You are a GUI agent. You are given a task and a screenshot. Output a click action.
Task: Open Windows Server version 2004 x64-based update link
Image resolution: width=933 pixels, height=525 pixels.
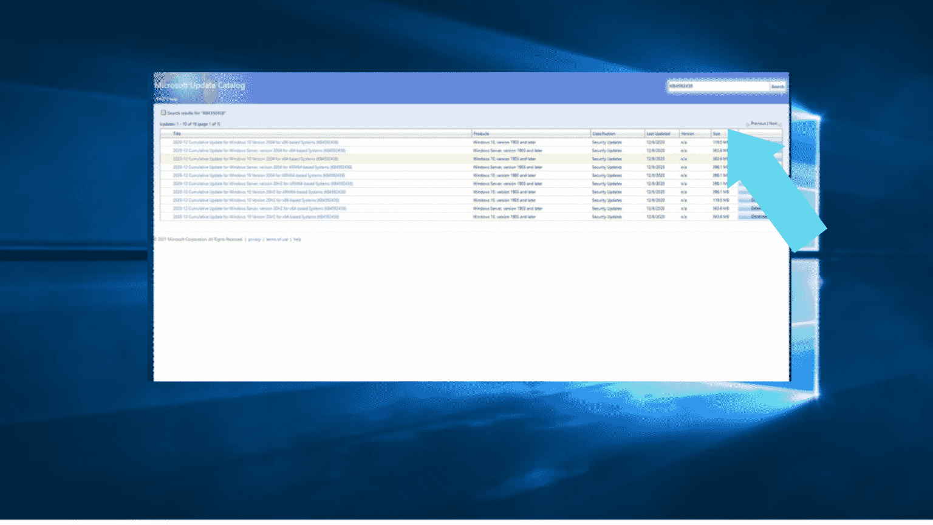(x=259, y=151)
